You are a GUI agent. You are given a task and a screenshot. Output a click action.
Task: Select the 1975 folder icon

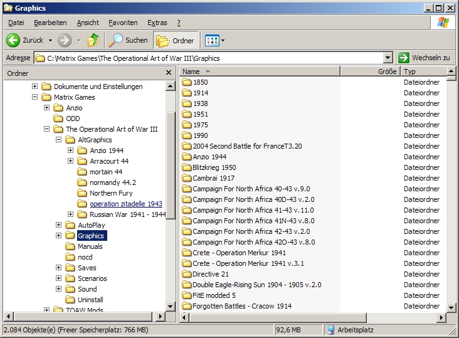click(186, 125)
